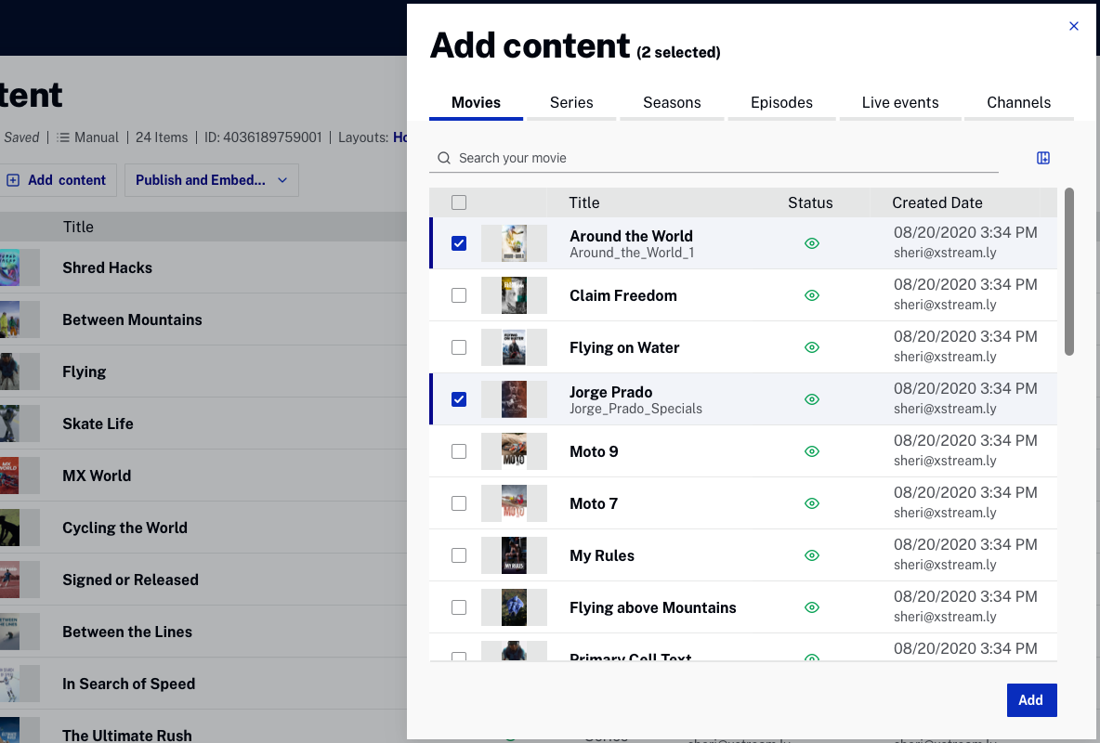Image resolution: width=1100 pixels, height=743 pixels.
Task: Switch to the Series tab
Action: 570,102
